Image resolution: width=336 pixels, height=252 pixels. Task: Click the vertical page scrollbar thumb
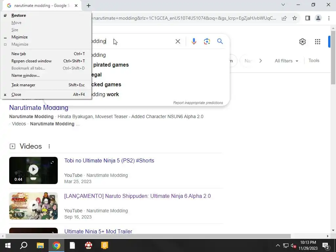point(333,57)
